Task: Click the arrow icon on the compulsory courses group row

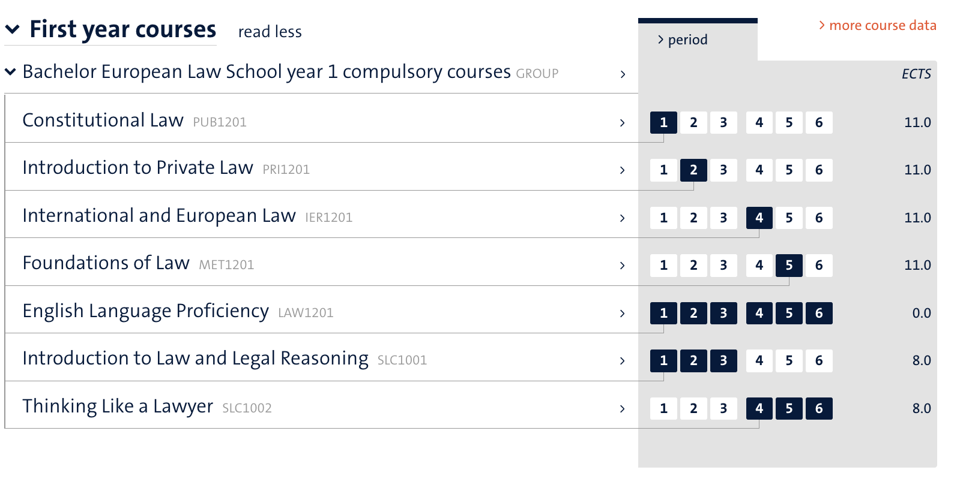Action: tap(623, 74)
